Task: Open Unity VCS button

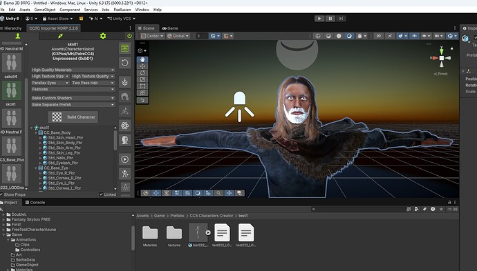Action: [x=121, y=19]
